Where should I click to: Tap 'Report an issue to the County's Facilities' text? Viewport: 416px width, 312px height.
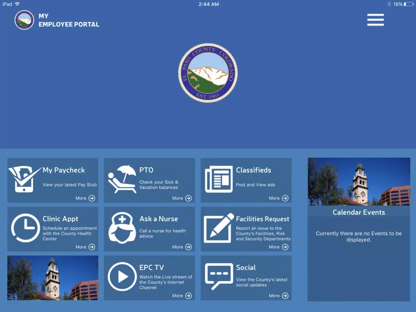point(263,234)
